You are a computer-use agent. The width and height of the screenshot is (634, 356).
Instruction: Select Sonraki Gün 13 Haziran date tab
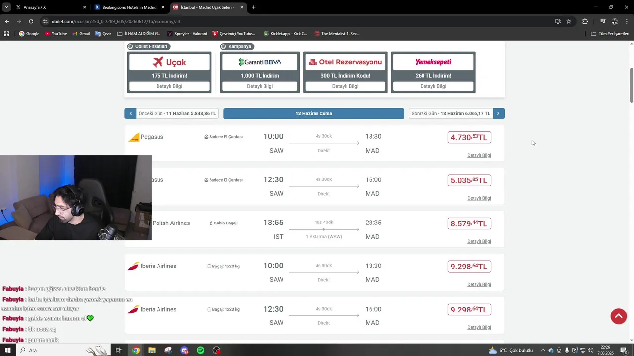(451, 113)
